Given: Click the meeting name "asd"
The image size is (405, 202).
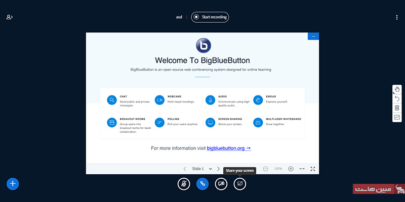Looking at the screenshot, I should click(179, 17).
